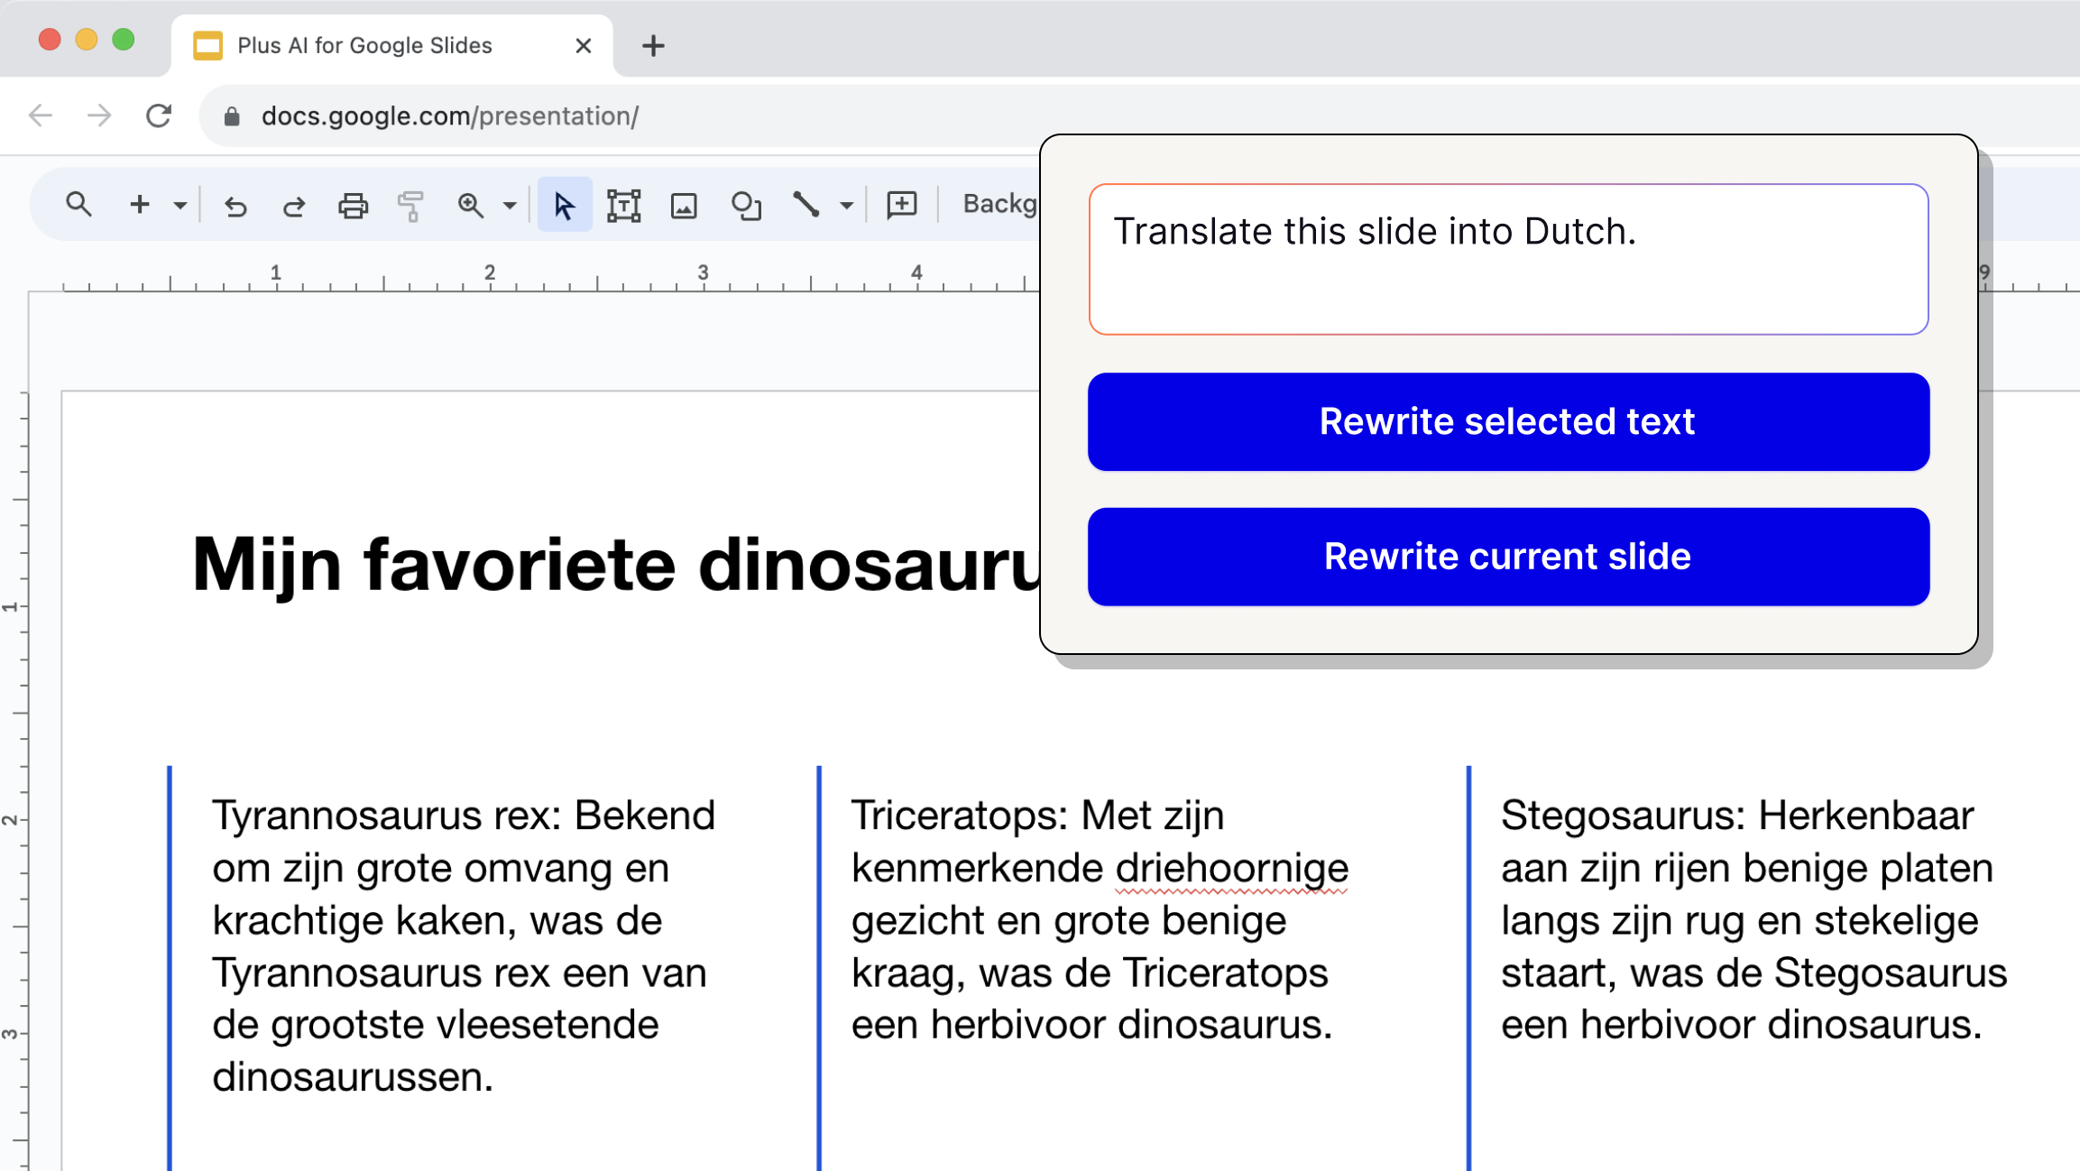
Task: Click the Translate this slide prompt field
Action: click(1508, 260)
